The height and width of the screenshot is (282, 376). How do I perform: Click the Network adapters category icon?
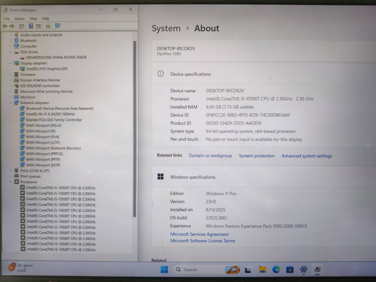tap(17, 103)
